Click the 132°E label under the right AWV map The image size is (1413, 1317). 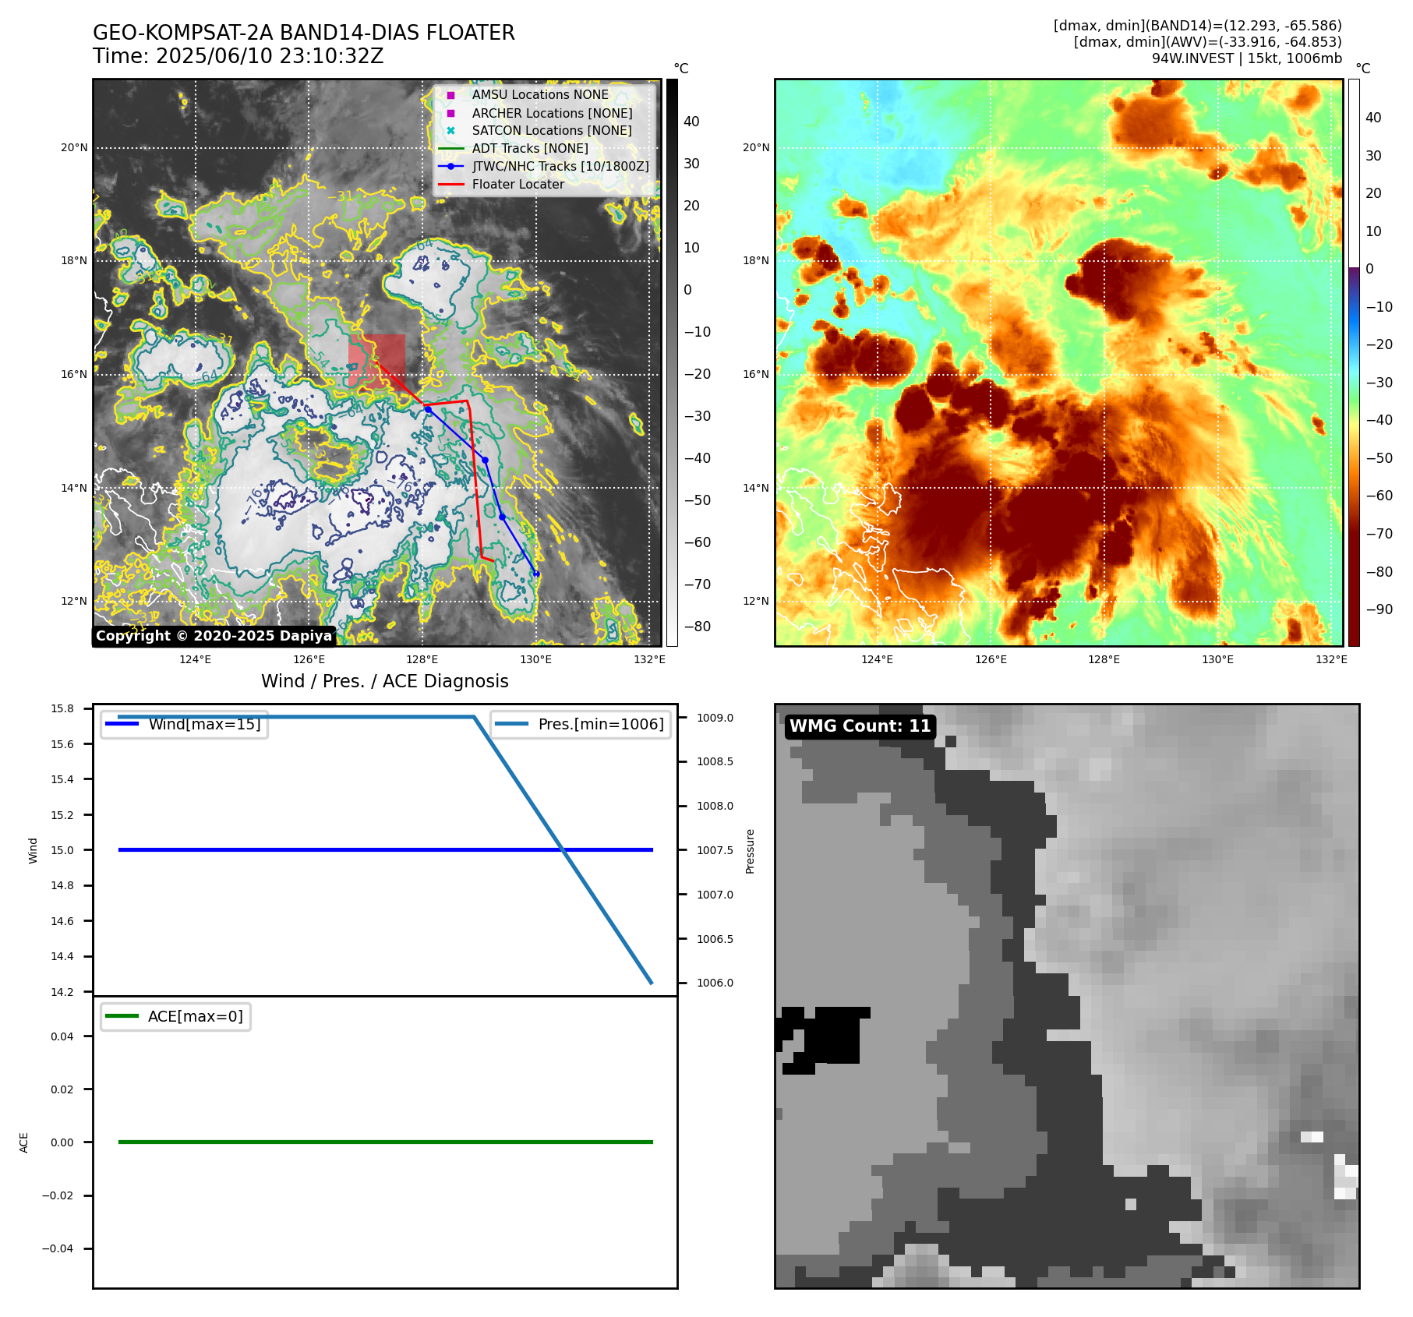(x=1331, y=659)
